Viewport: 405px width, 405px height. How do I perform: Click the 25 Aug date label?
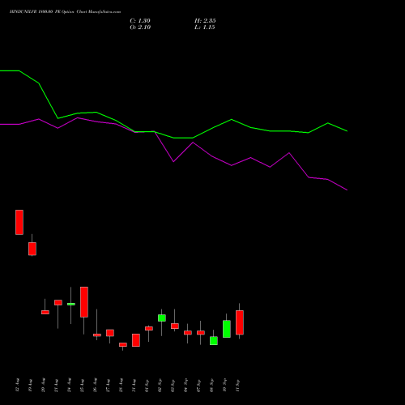point(82,386)
